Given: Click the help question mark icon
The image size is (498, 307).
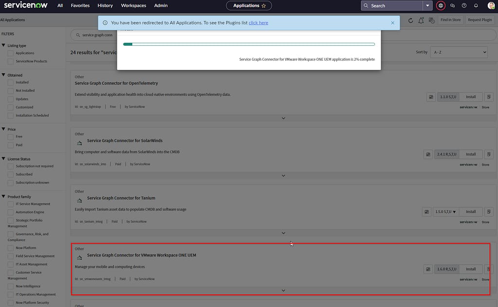Looking at the screenshot, I should click(x=464, y=5).
